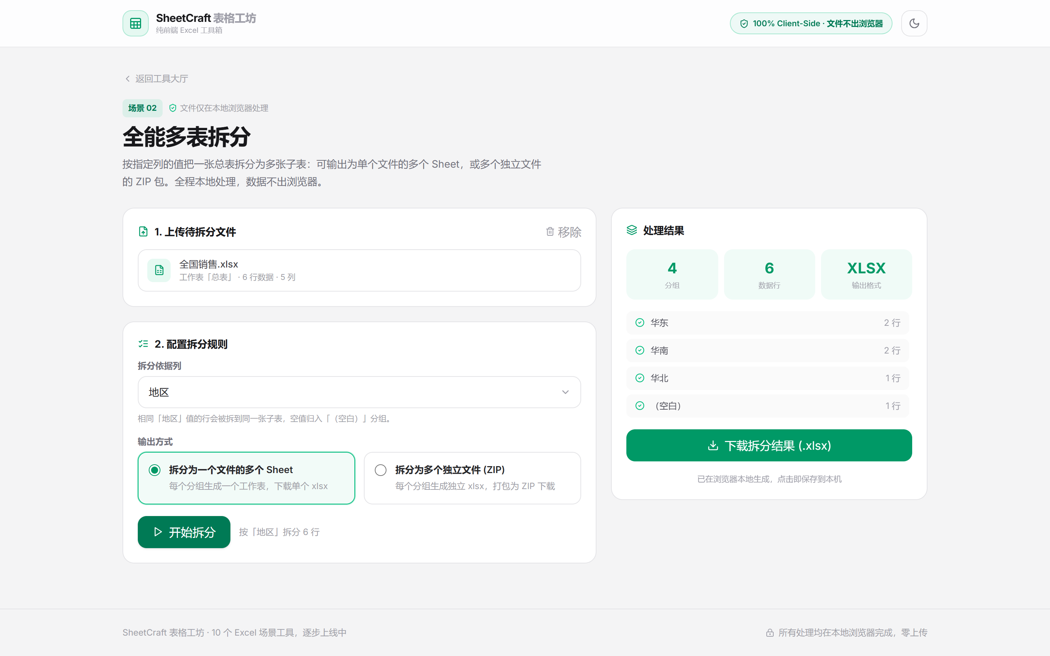This screenshot has height=656, width=1050.
Task: Click the trash icon next to 移除
Action: coord(550,232)
